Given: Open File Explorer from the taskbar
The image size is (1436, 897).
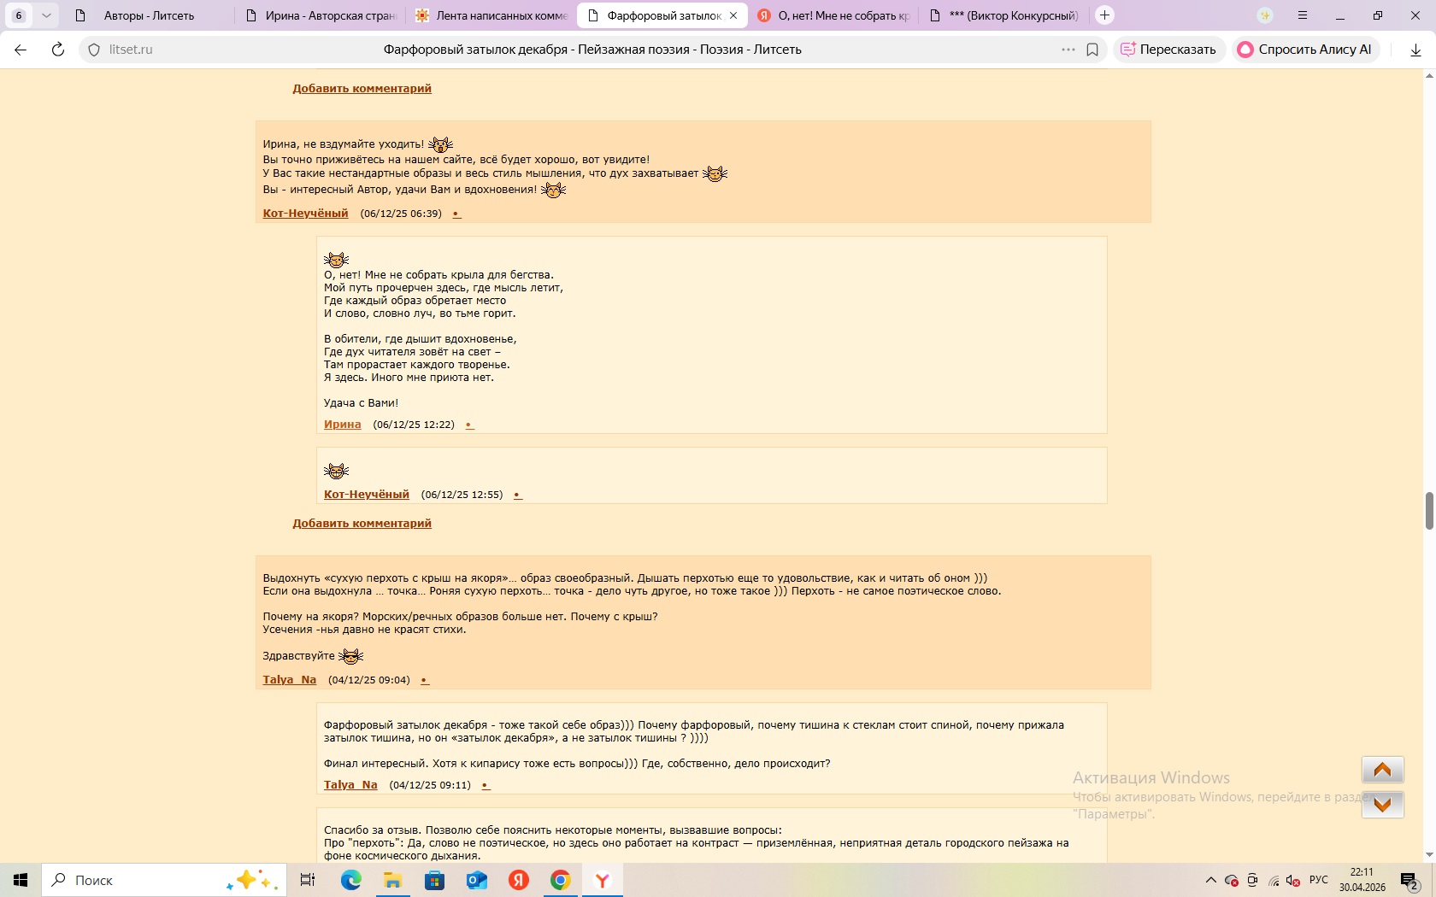Looking at the screenshot, I should [x=392, y=880].
